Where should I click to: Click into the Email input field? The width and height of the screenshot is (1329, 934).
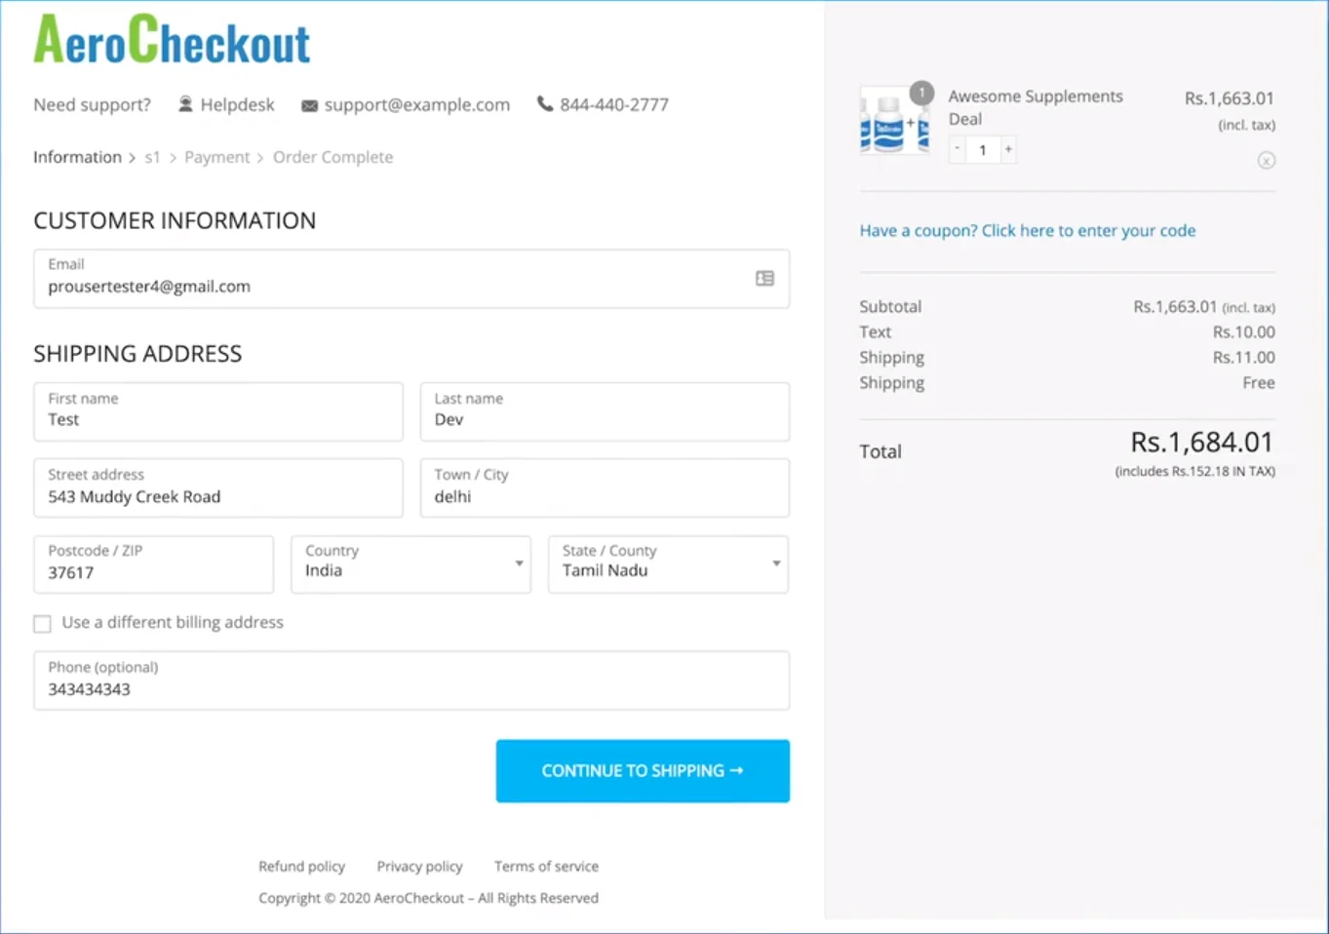[x=411, y=279]
